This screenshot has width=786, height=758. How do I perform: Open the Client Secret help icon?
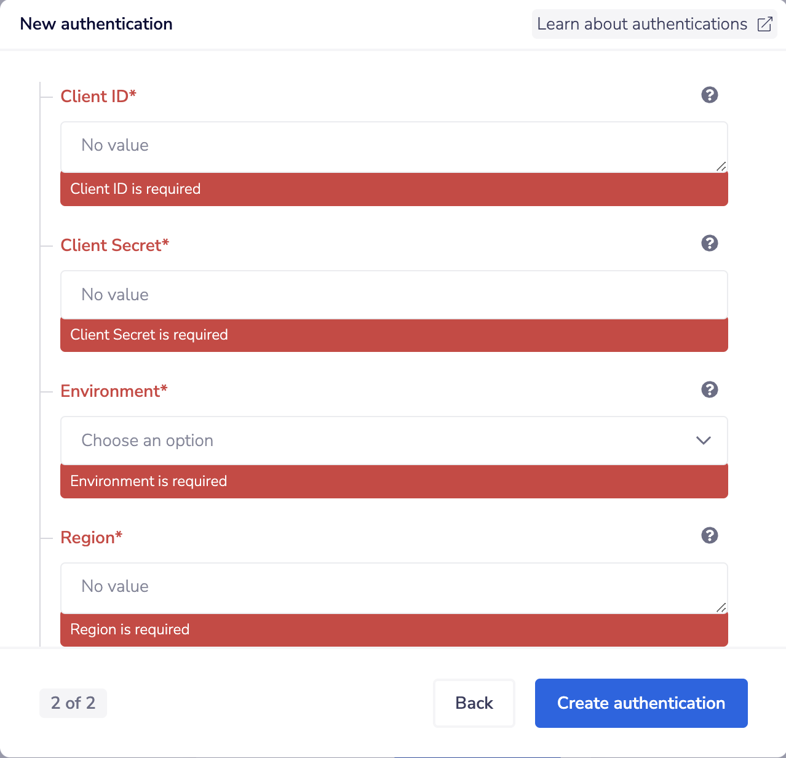coord(709,244)
